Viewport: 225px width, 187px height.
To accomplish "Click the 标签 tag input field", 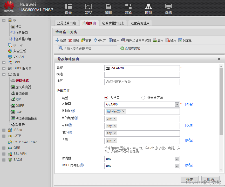I will coord(142,82).
